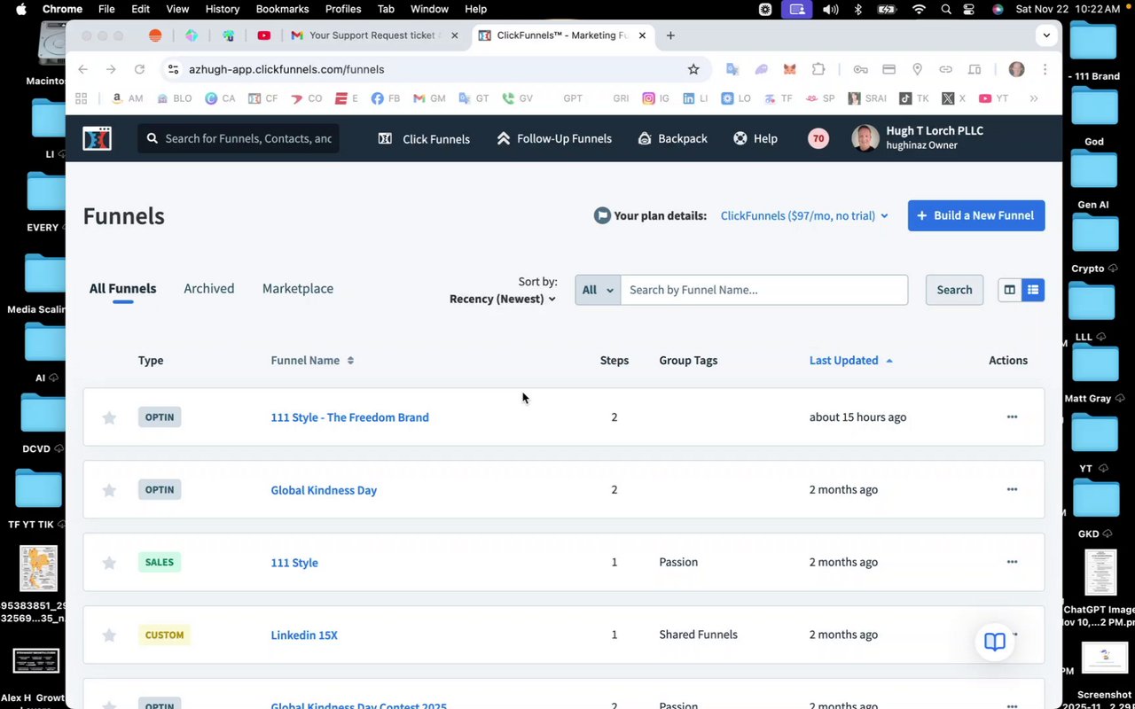The height and width of the screenshot is (709, 1135).
Task: Click the address bar URL
Action: point(286,69)
